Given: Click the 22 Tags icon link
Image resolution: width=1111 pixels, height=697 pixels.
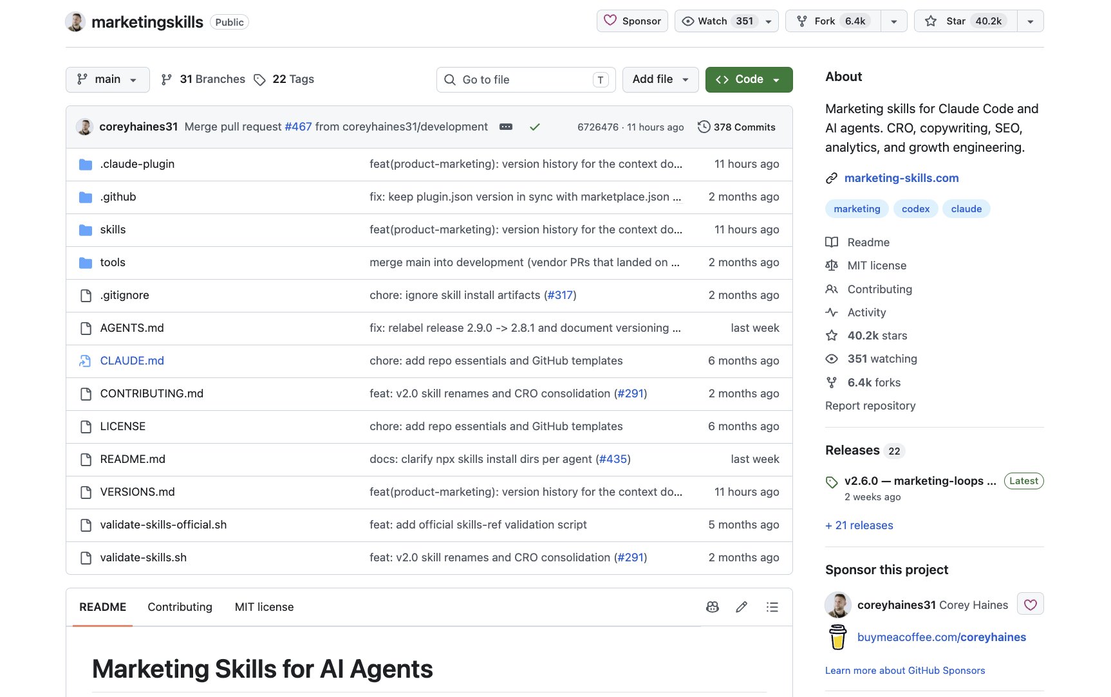Looking at the screenshot, I should click(x=284, y=79).
